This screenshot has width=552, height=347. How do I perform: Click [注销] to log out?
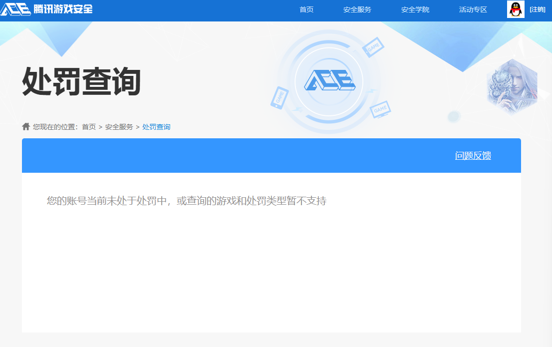click(538, 9)
